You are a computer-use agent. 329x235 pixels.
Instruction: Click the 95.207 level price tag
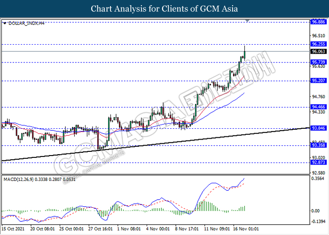pyautogui.click(x=318, y=81)
